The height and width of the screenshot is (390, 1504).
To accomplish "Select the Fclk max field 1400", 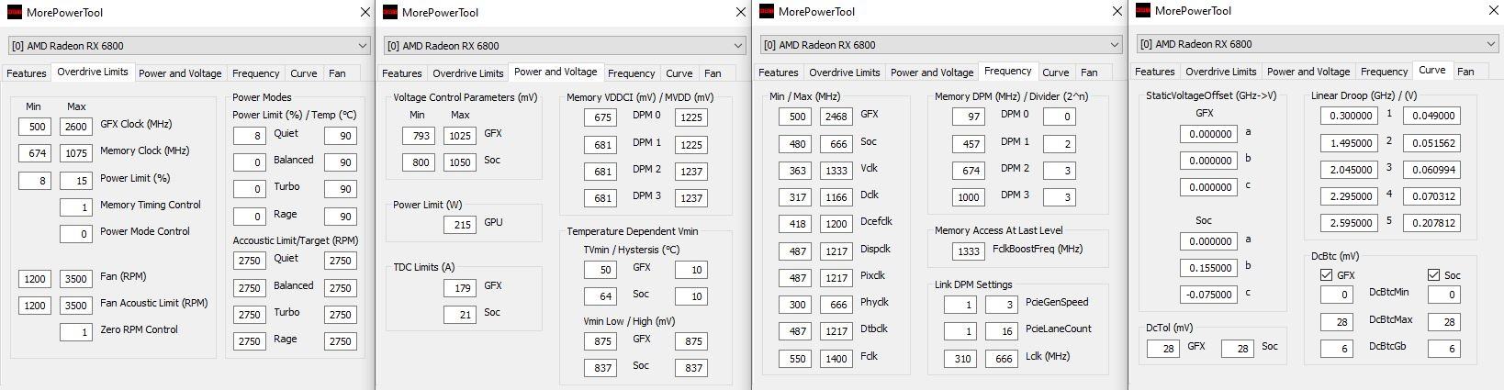I will click(x=836, y=360).
